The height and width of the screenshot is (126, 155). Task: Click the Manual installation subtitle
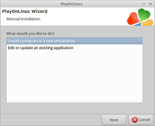23,19
